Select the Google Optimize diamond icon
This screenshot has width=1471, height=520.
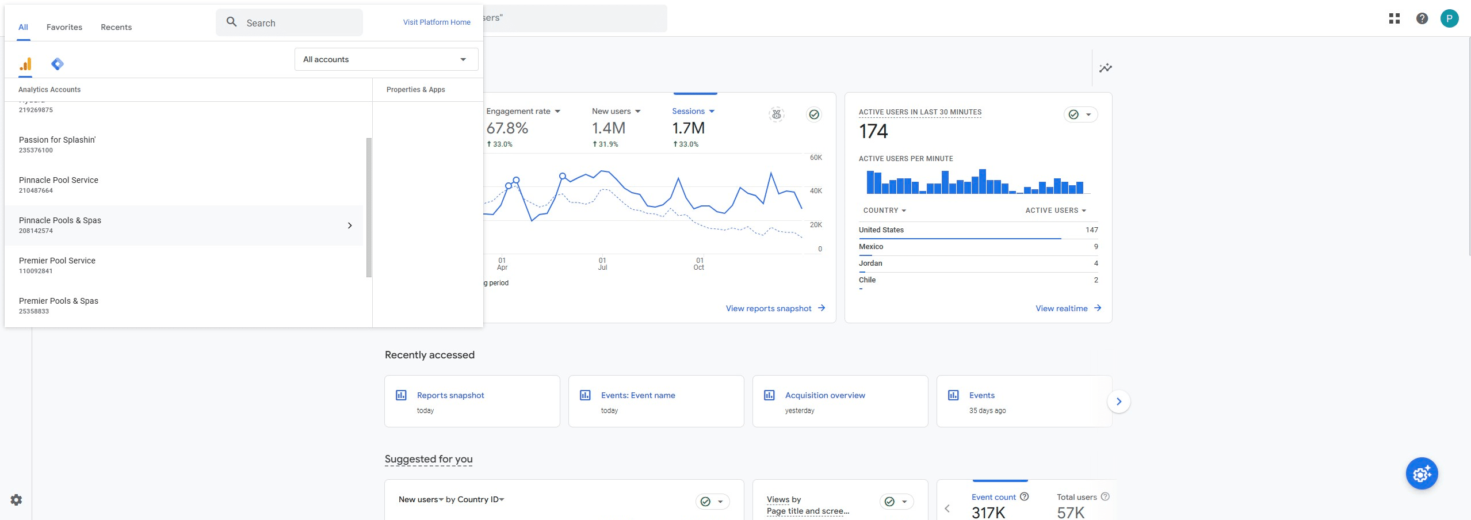[58, 64]
